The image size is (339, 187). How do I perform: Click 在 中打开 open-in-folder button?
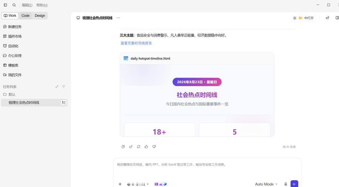coord(304,18)
